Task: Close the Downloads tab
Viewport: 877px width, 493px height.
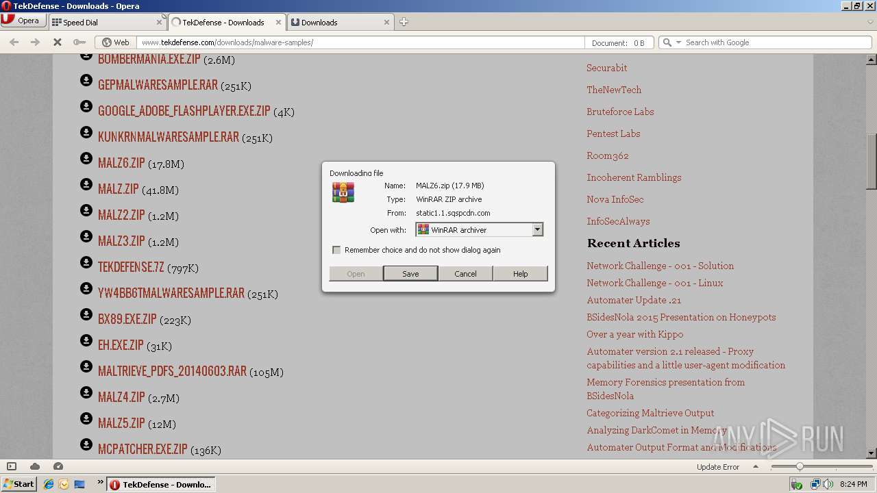Action: click(x=386, y=23)
